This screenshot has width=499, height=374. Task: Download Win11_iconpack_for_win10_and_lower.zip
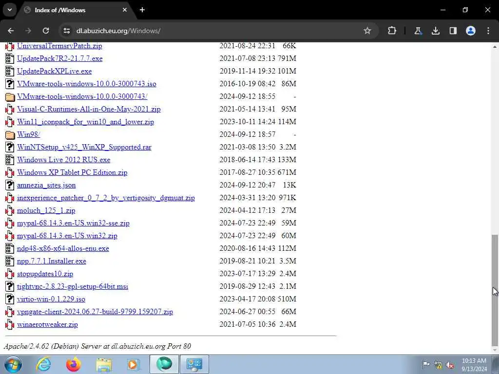pyautogui.click(x=86, y=122)
